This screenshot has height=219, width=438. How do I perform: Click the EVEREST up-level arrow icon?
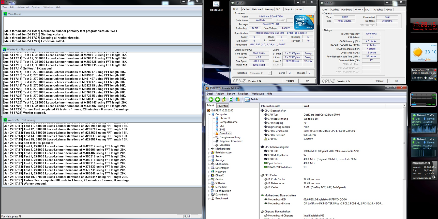click(x=224, y=100)
